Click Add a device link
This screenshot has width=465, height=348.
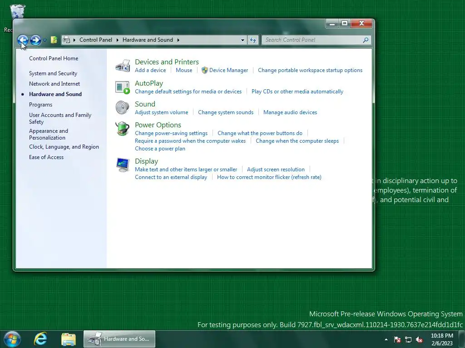pos(150,70)
